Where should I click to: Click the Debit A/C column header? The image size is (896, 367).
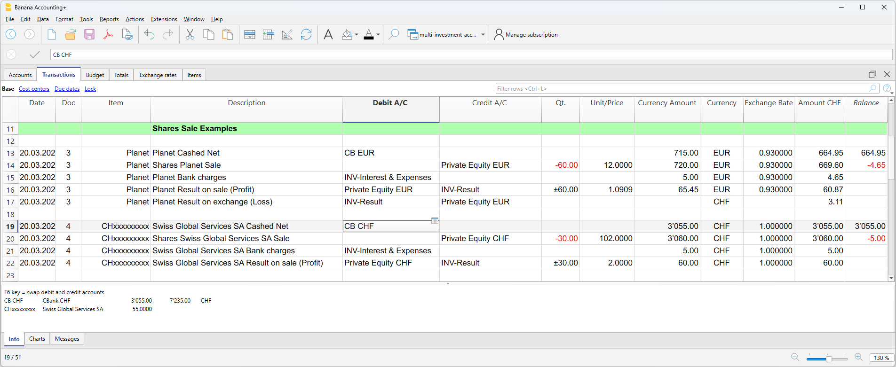coord(390,109)
